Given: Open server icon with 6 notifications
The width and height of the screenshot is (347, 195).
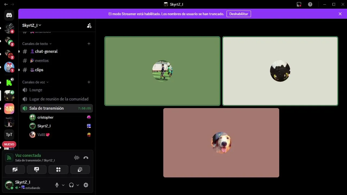Looking at the screenshot, I should 9,28.
